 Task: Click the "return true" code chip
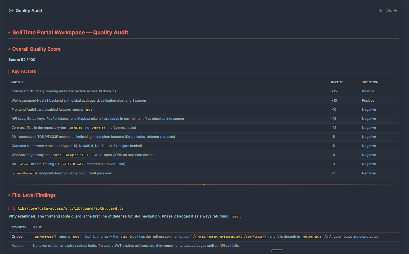312,237
